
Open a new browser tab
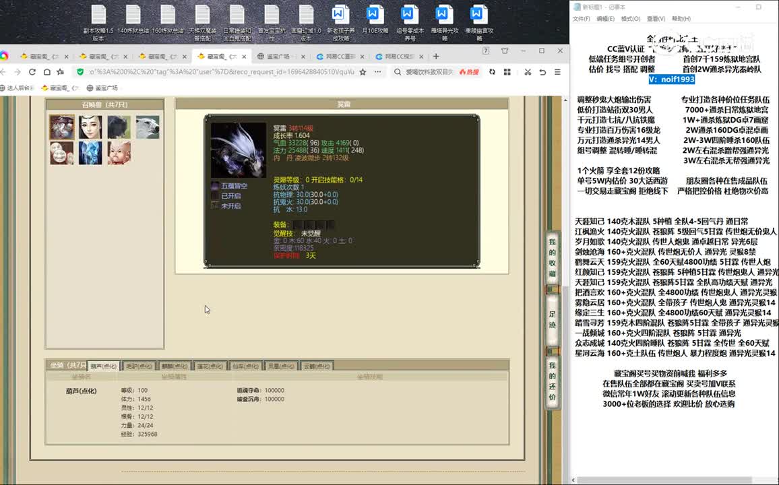coord(436,57)
